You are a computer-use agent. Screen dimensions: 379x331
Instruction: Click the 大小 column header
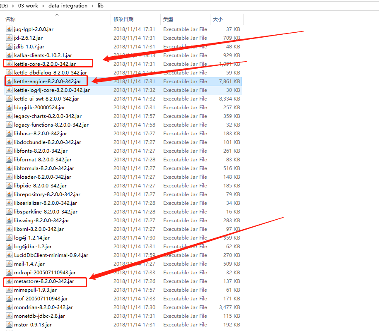coord(217,19)
